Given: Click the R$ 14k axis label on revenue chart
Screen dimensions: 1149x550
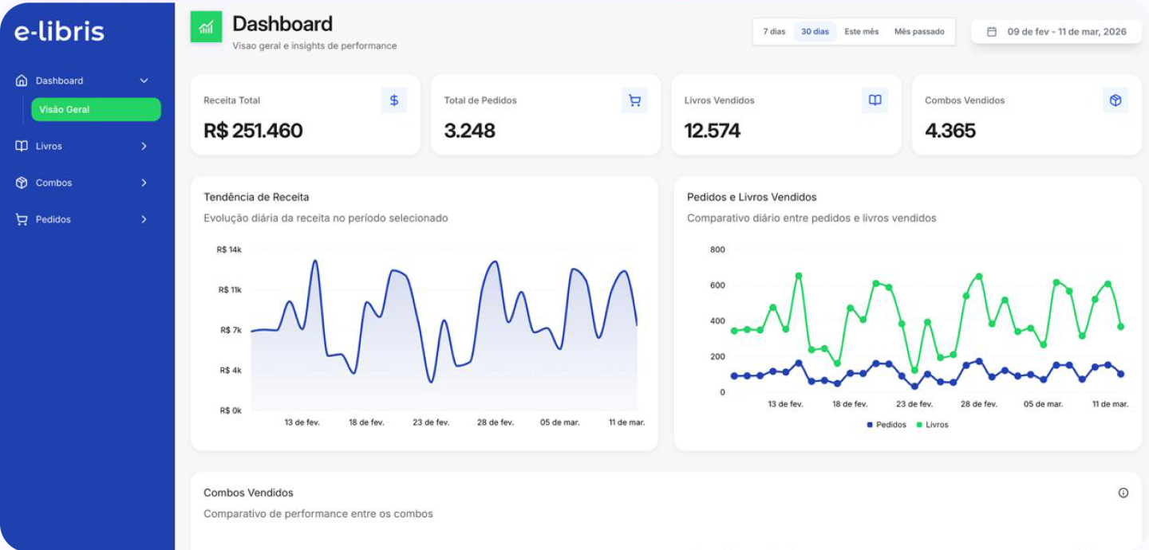Looking at the screenshot, I should [x=229, y=249].
